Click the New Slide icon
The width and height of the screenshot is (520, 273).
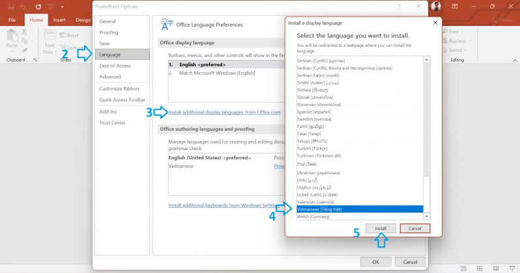pos(50,36)
